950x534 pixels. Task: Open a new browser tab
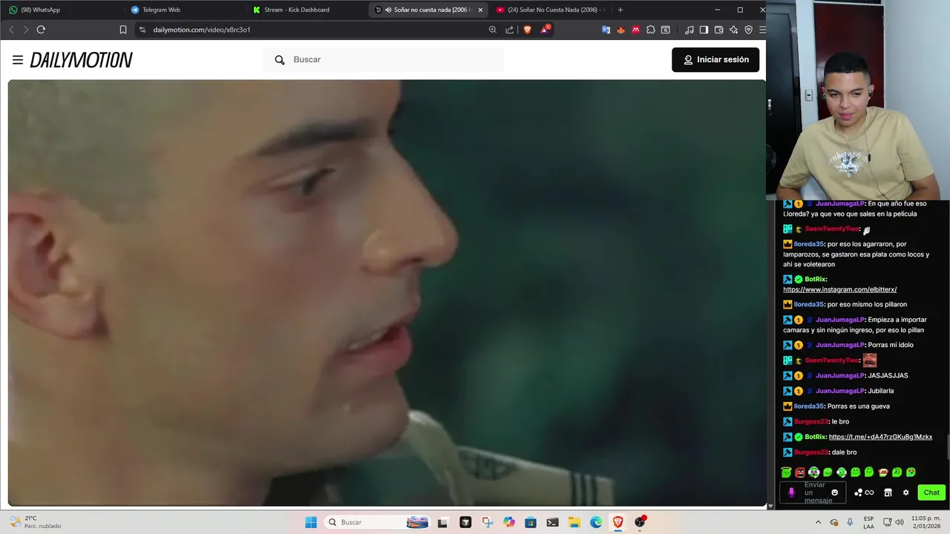click(620, 10)
